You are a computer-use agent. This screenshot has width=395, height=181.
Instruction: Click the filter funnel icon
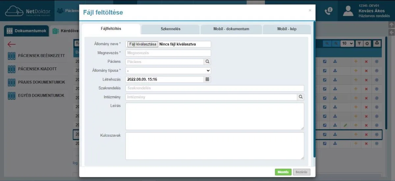(x=359, y=43)
